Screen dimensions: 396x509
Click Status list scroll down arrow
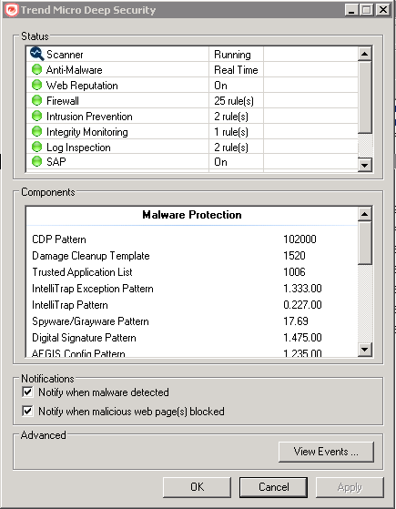(364, 165)
